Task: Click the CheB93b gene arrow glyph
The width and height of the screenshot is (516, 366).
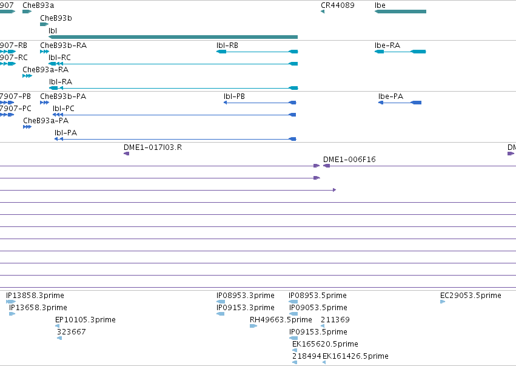Action: coord(44,24)
